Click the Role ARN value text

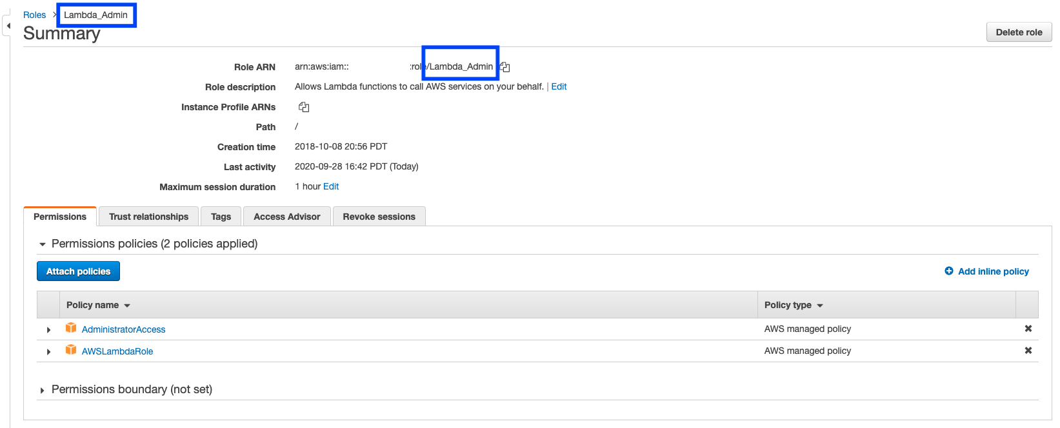click(394, 66)
